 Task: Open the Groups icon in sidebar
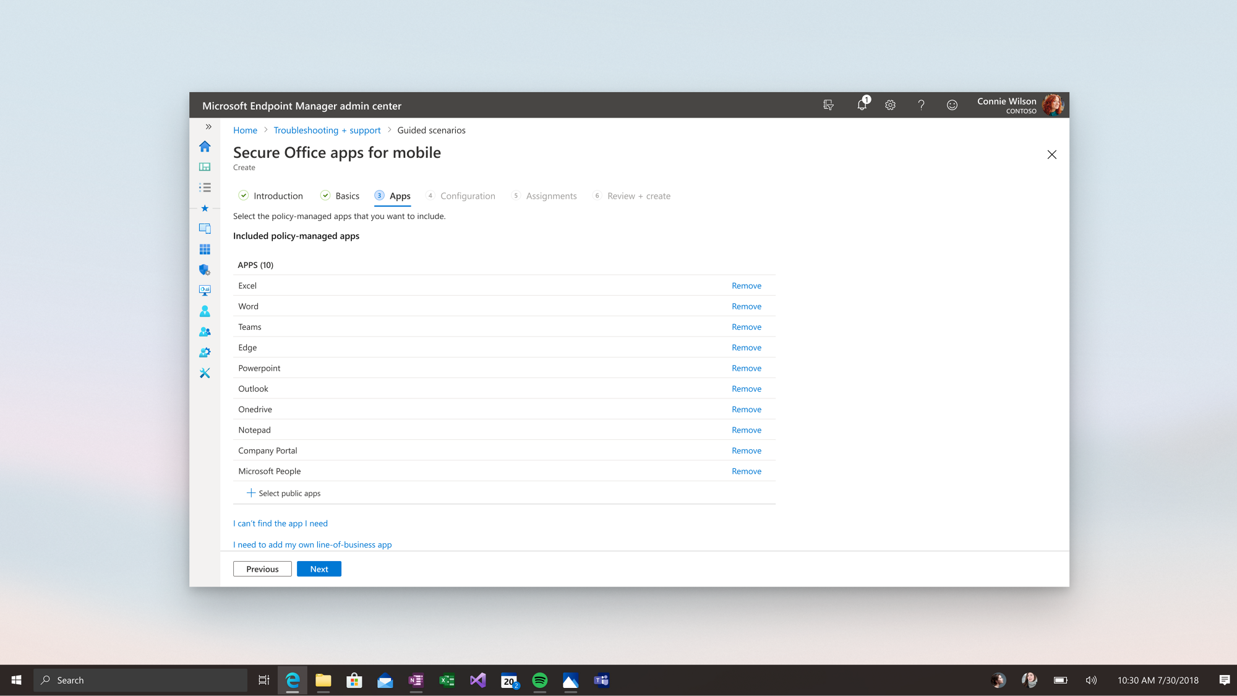point(205,332)
